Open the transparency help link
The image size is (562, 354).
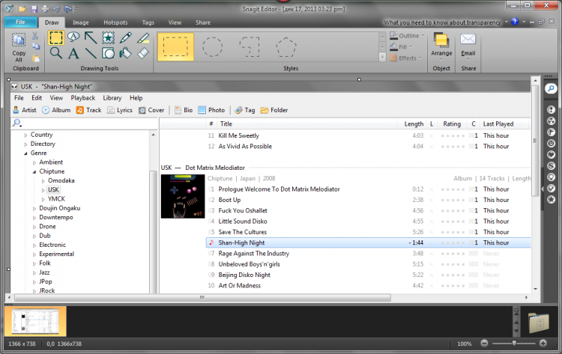442,22
